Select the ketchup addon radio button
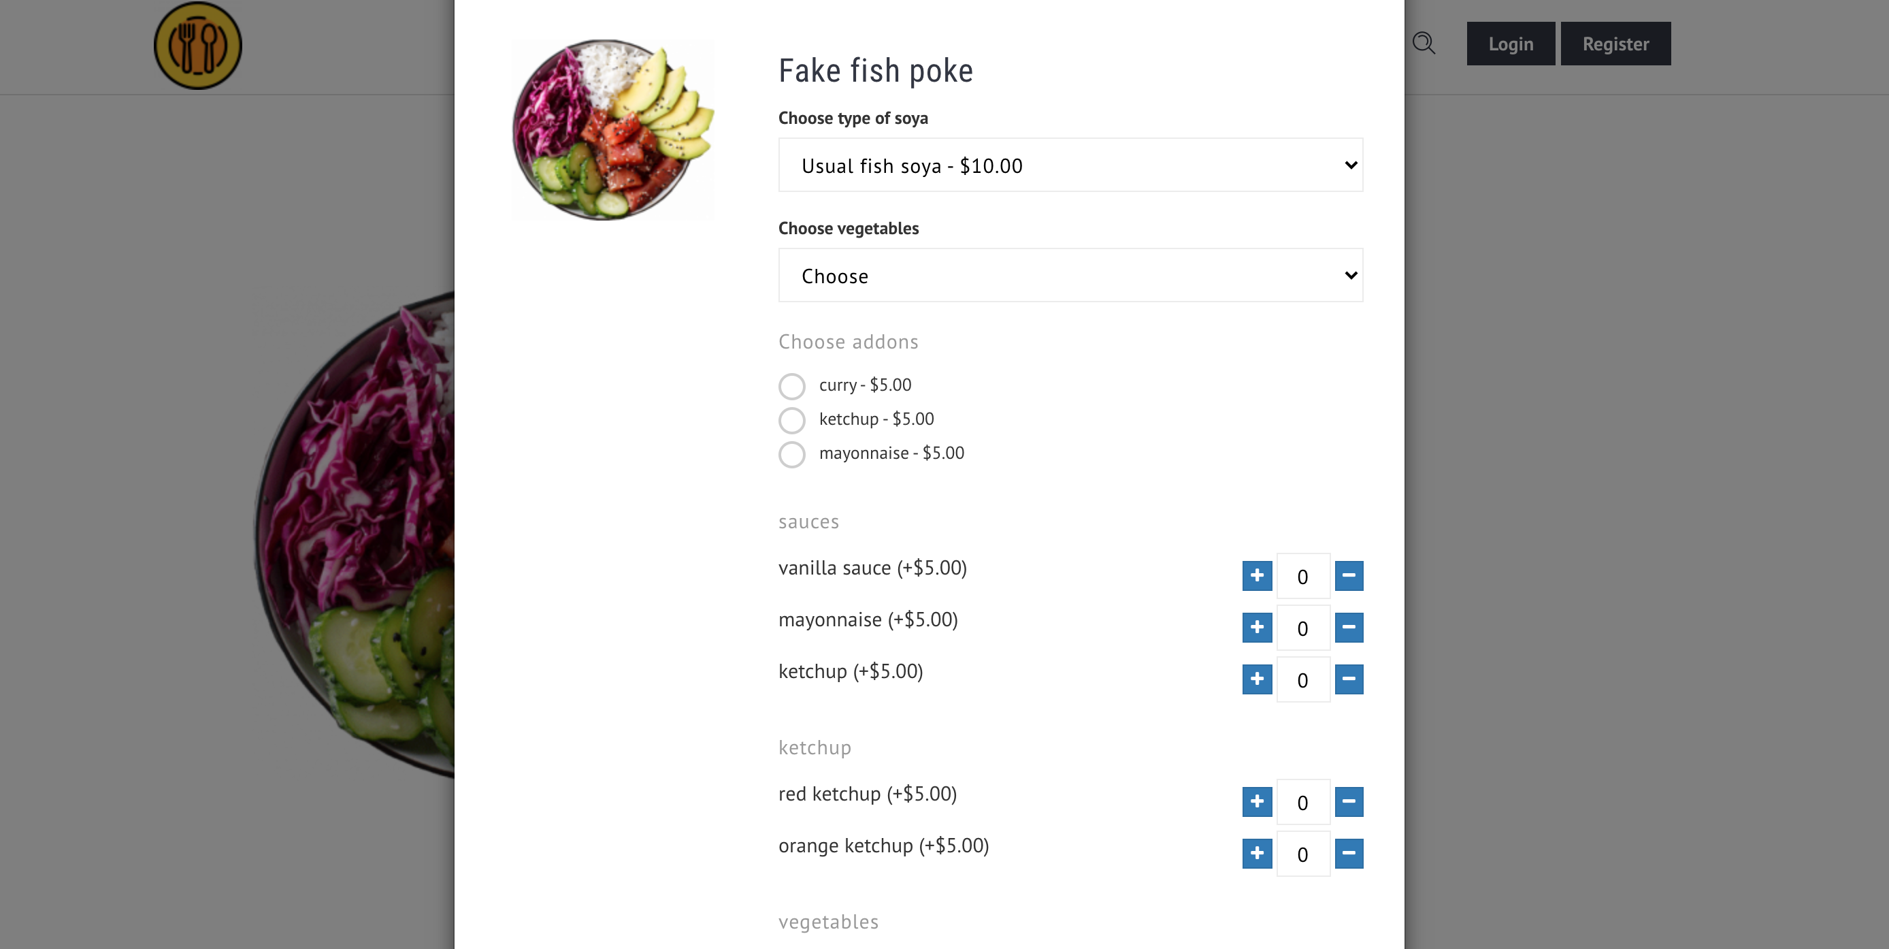 click(x=792, y=420)
